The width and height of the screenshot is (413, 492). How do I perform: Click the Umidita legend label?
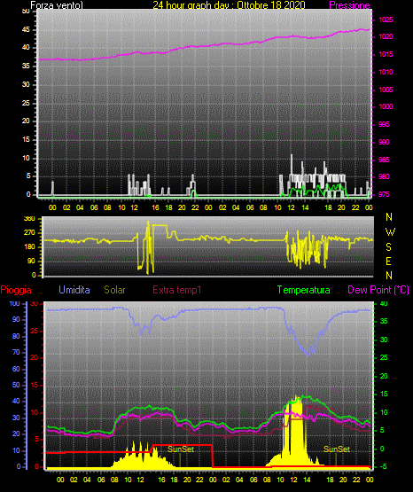pos(74,290)
